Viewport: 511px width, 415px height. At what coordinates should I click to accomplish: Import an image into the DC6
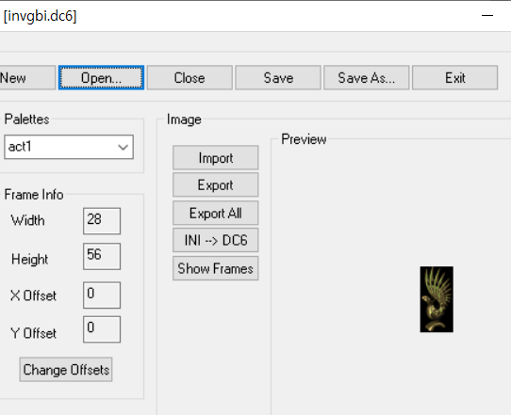pos(215,158)
